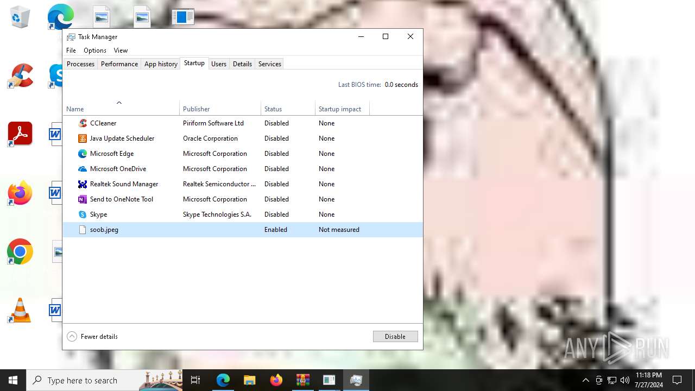Select the CCleaner startup icon
695x391 pixels.
tap(83, 123)
